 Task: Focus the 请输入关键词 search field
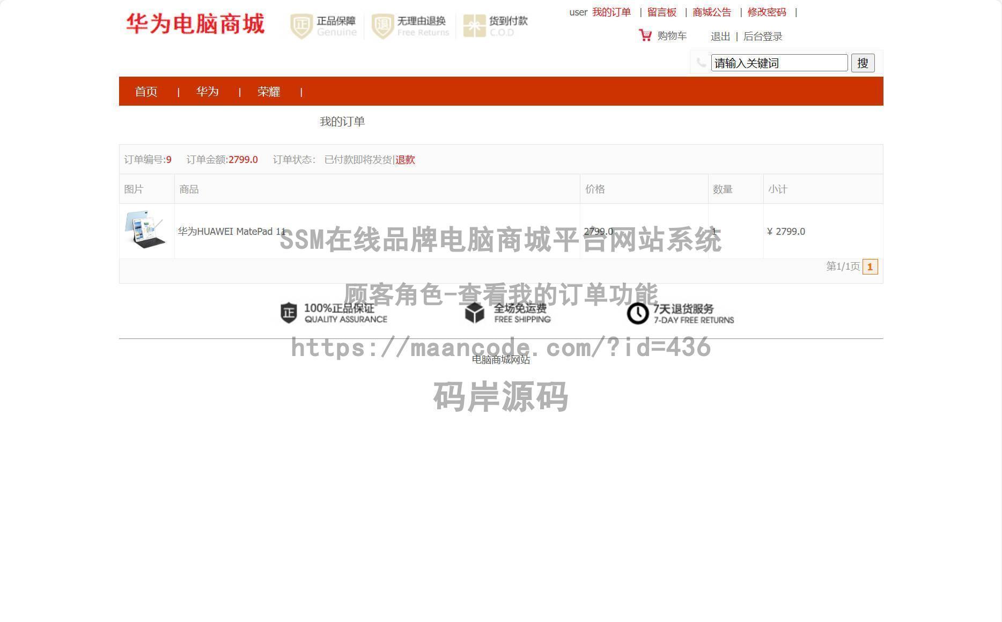[779, 63]
